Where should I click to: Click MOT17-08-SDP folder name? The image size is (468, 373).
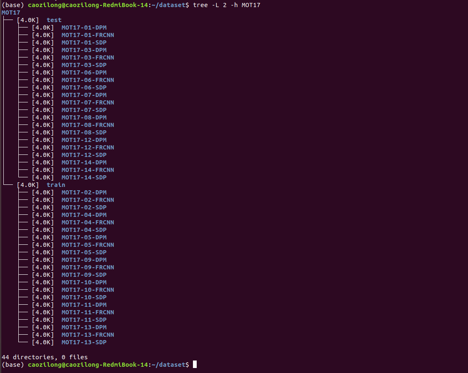pos(84,132)
